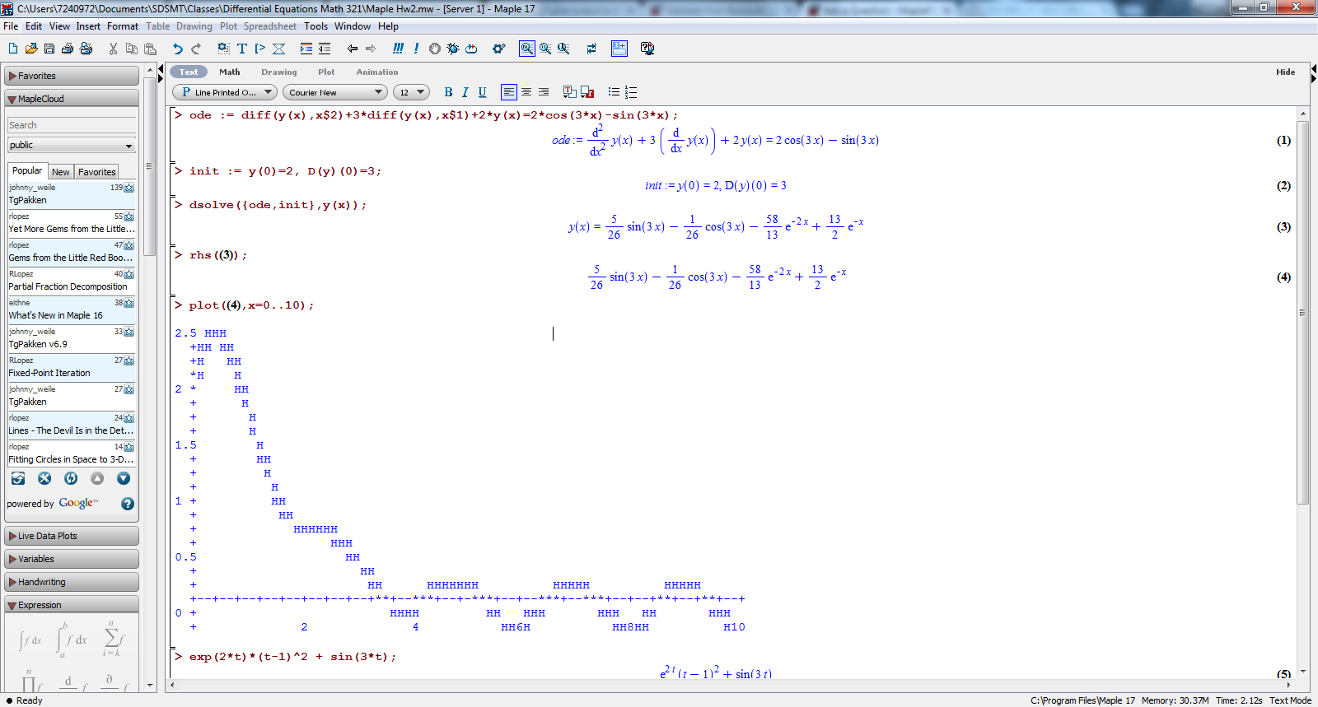1318x707 pixels.
Task: Open the debugger with the bug icon
Action: 452,49
